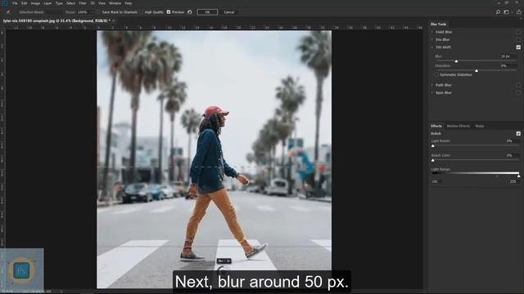Viewport: 524px width, 294px height.
Task: Enable the Iris Blur checkbox
Action: click(518, 40)
